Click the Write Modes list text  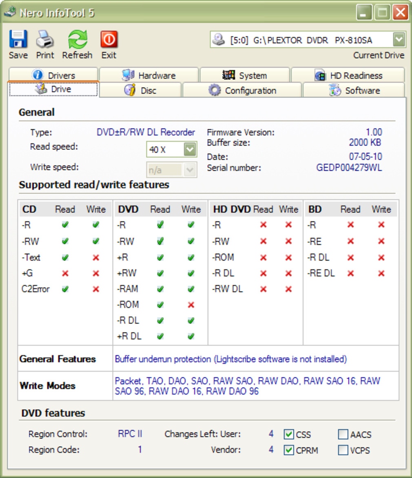(247, 386)
